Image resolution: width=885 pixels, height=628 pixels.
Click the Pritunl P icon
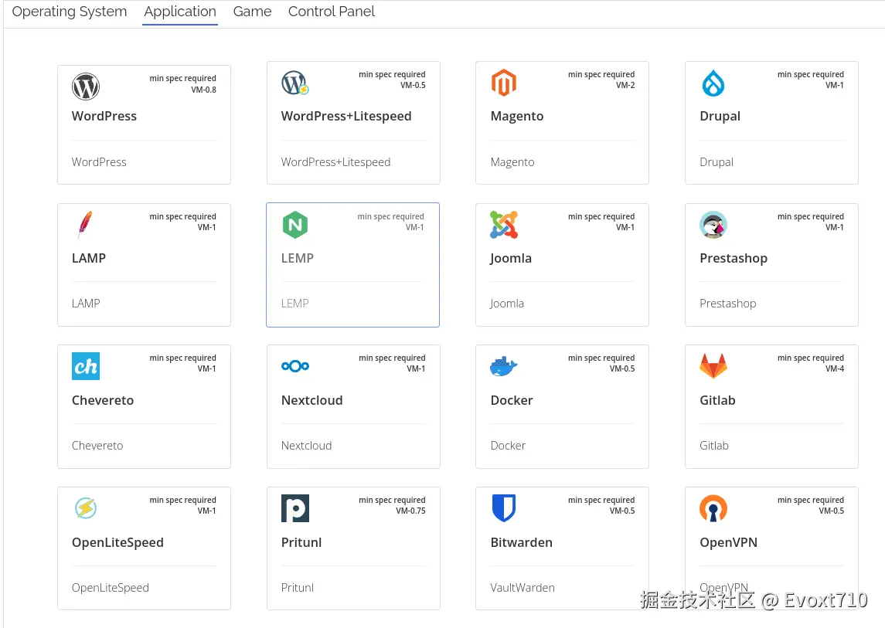(295, 508)
